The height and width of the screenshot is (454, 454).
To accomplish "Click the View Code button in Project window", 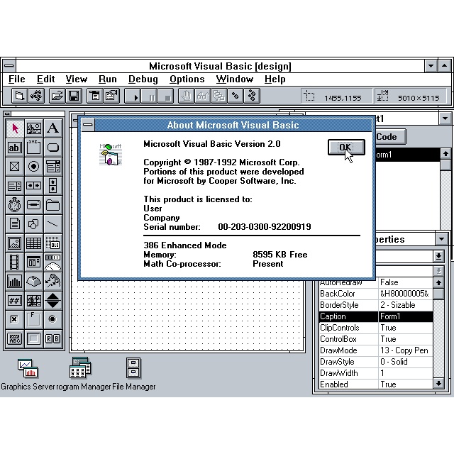I will [x=389, y=137].
